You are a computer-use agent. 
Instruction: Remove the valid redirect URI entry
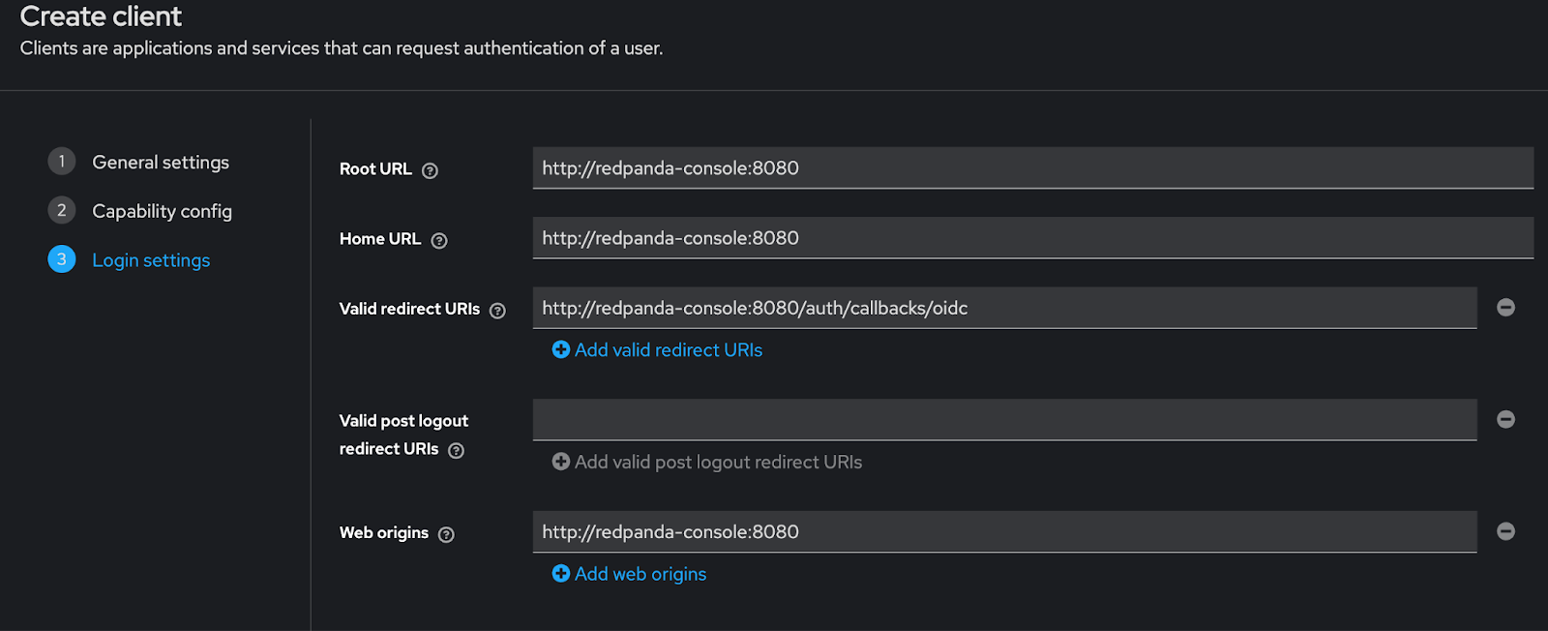pyautogui.click(x=1505, y=308)
